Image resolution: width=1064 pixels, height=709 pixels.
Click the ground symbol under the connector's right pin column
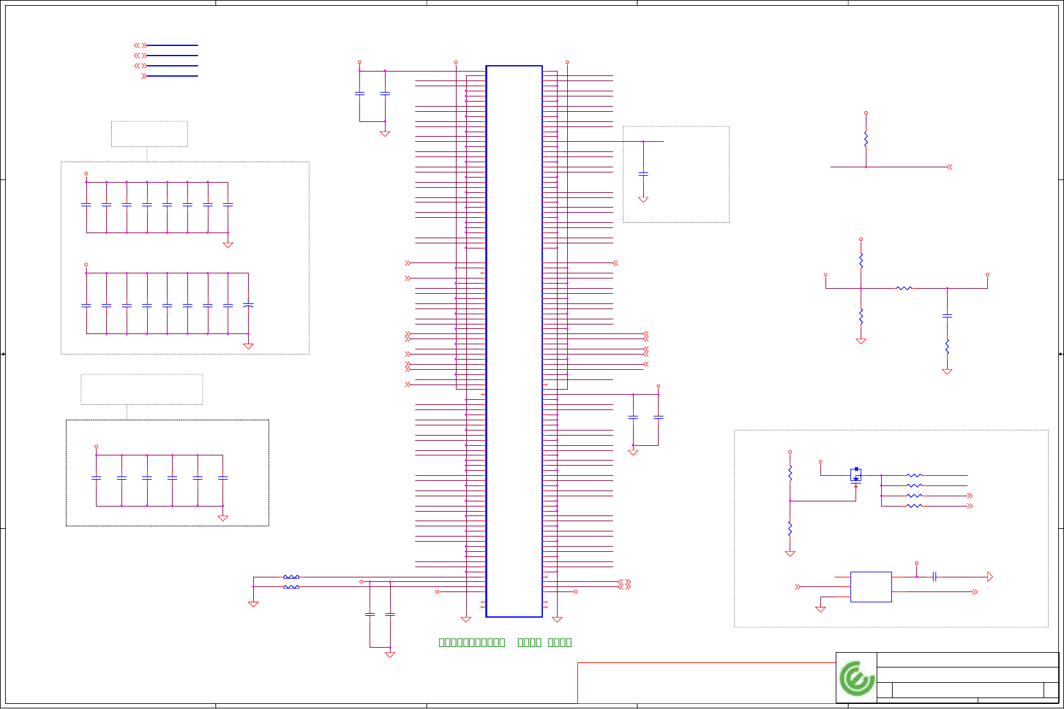click(x=557, y=620)
